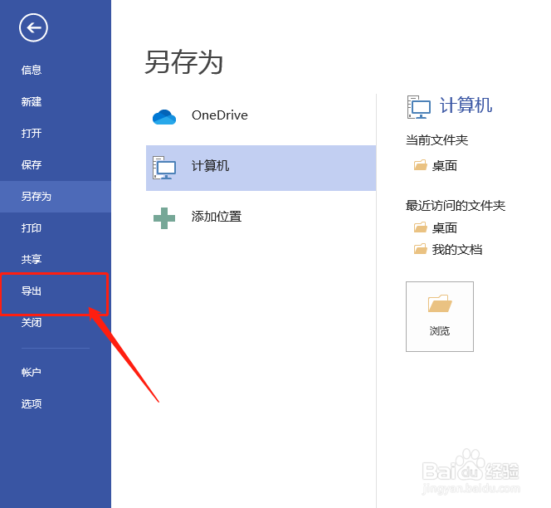Click the large 计算机 header icon
This screenshot has width=551, height=508.
(x=418, y=107)
